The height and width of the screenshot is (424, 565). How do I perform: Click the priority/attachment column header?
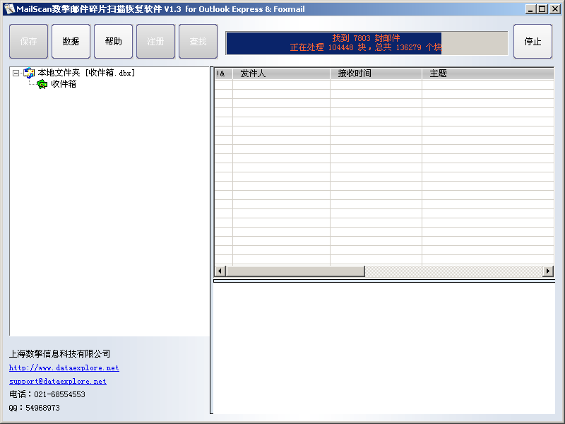[223, 73]
